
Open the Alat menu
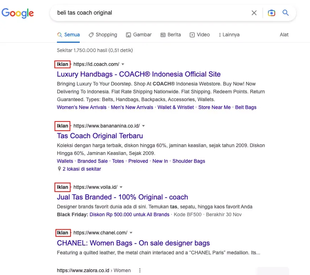point(284,35)
